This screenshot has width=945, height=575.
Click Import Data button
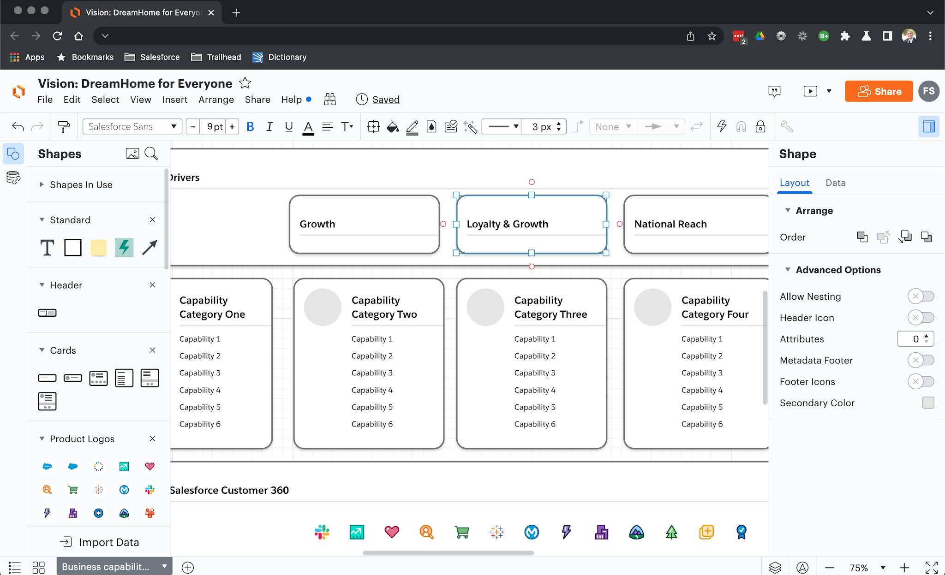pos(99,542)
